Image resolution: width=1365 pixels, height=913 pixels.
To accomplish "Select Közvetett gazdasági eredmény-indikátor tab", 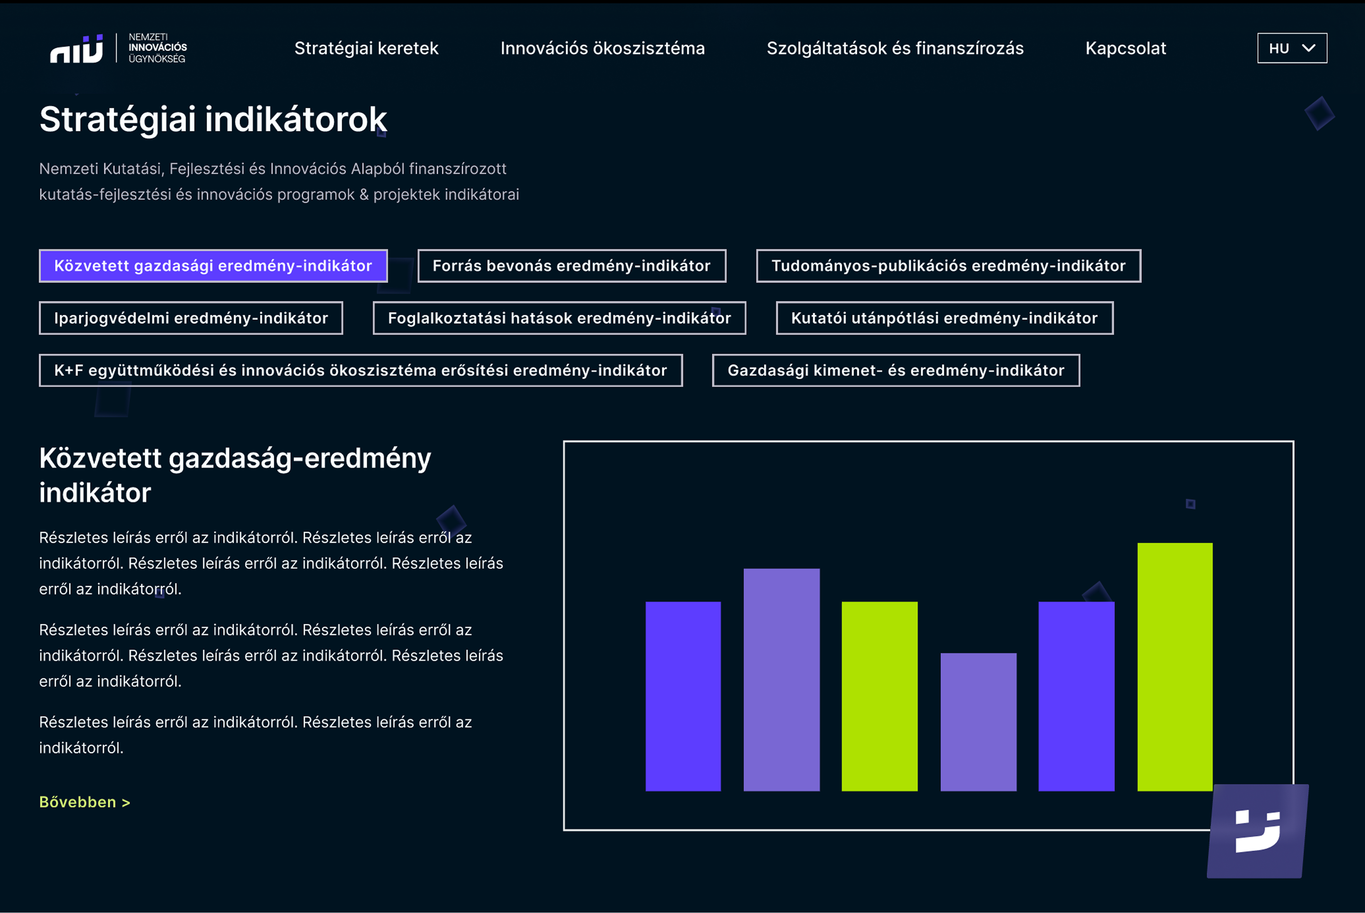I will 213,266.
